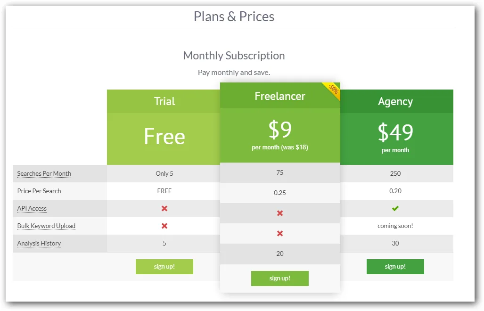The width and height of the screenshot is (484, 311).
Task: Click the red X for Freelancer Bulk Keyword Upload
Action: point(280,233)
